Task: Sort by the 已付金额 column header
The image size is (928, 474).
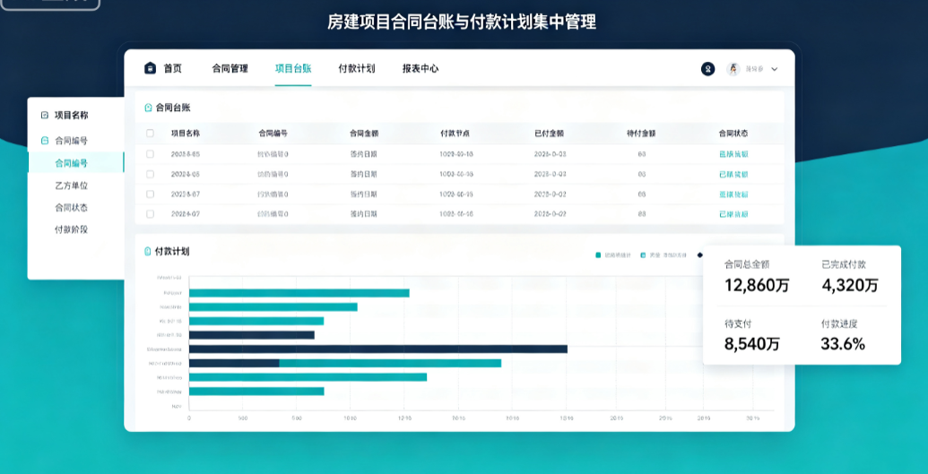Action: [x=549, y=134]
